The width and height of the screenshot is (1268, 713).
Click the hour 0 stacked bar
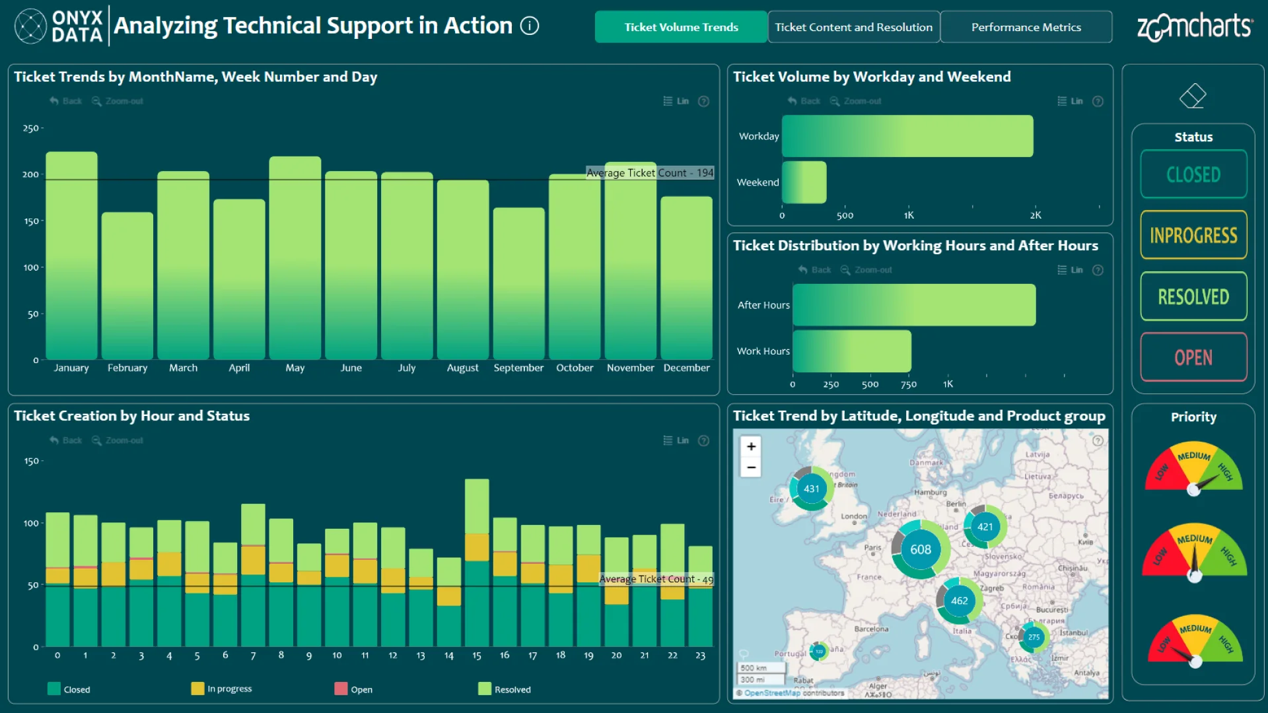(x=57, y=580)
